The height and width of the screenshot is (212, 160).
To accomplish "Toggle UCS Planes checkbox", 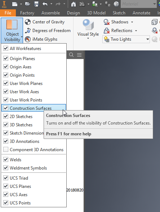I will click(x=6, y=186).
